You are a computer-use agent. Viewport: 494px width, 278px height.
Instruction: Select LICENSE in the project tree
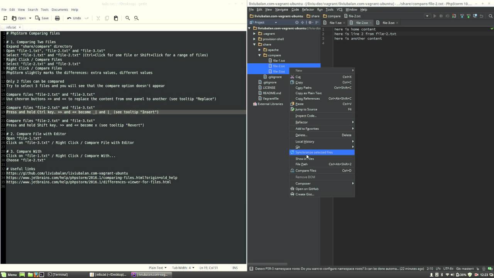pyautogui.click(x=269, y=88)
